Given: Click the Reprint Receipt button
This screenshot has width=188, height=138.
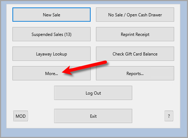Looking at the screenshot, I should coord(135,34).
